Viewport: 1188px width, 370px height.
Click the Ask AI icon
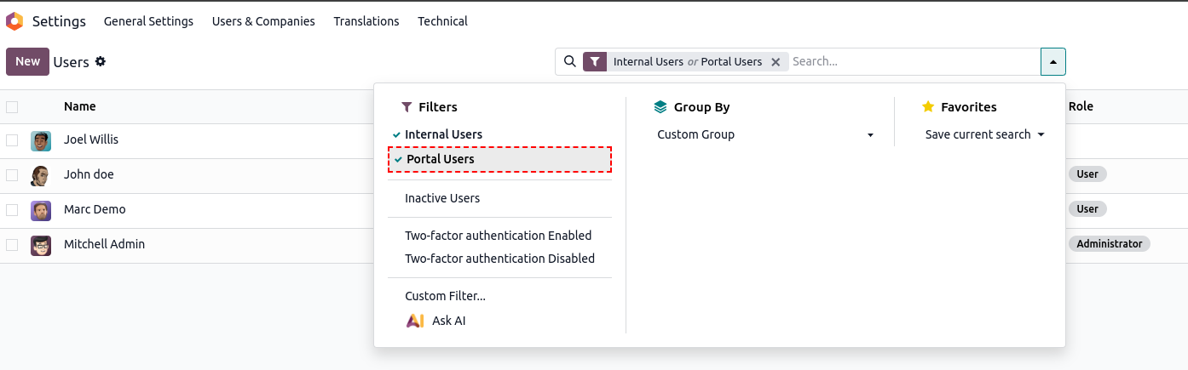(415, 321)
